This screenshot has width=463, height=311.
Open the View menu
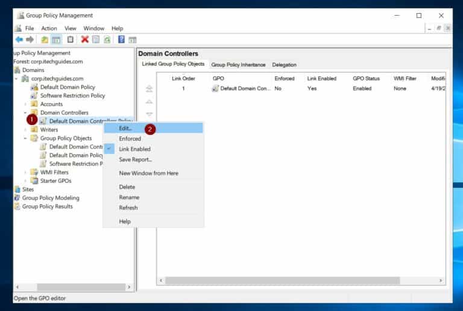click(71, 28)
